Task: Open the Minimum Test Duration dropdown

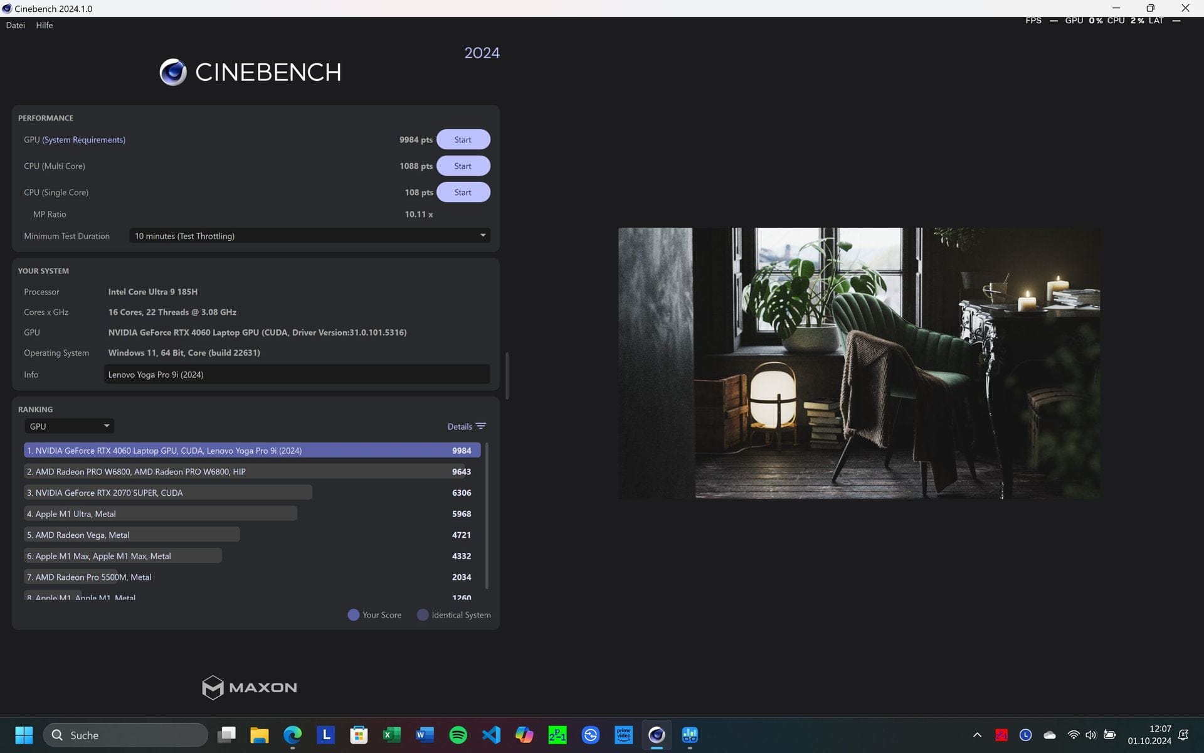Action: [310, 236]
